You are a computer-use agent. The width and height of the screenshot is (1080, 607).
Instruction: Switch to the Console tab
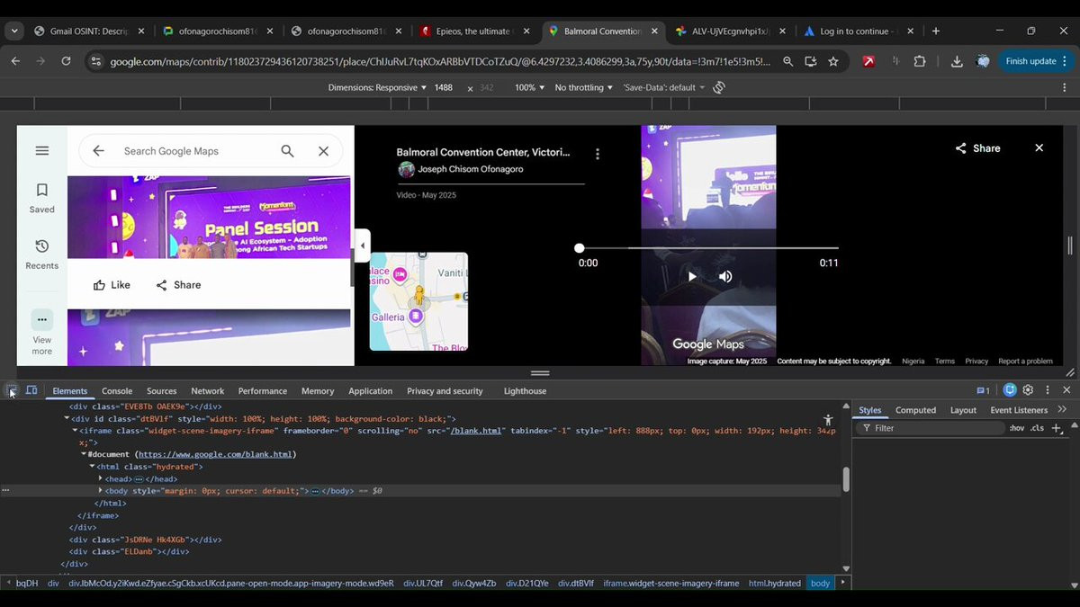pos(117,391)
